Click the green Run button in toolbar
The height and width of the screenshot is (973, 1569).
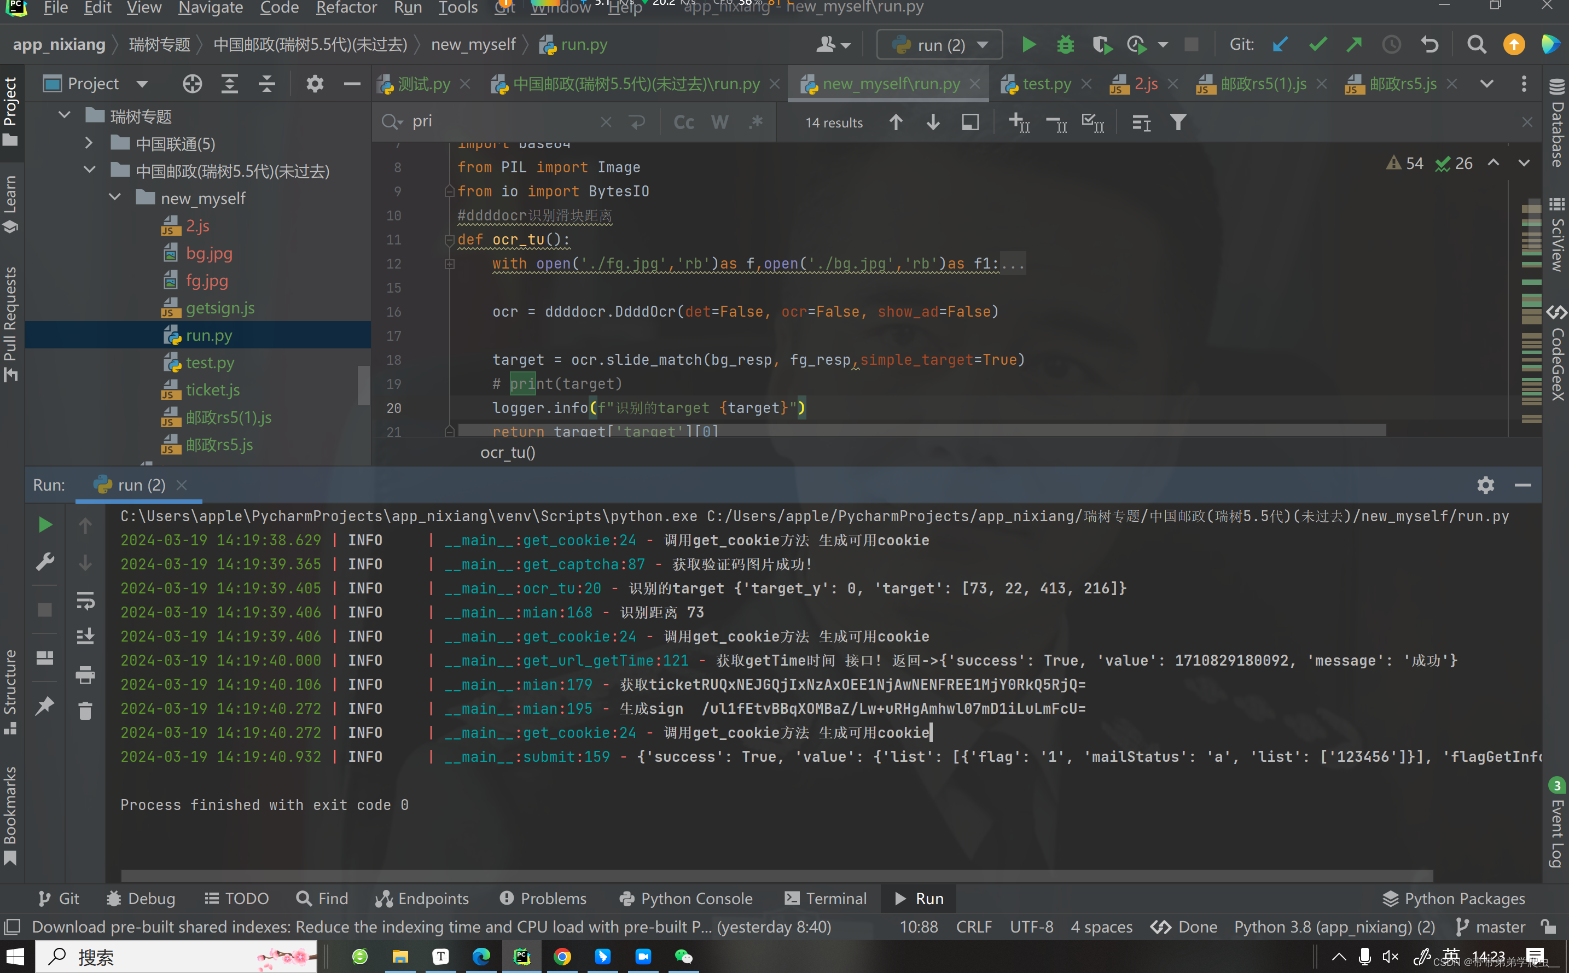[1028, 45]
